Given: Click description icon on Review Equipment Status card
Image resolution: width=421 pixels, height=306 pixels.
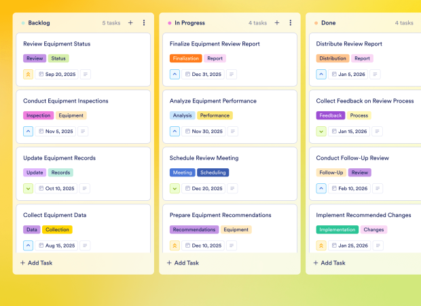Looking at the screenshot, I should click(86, 75).
